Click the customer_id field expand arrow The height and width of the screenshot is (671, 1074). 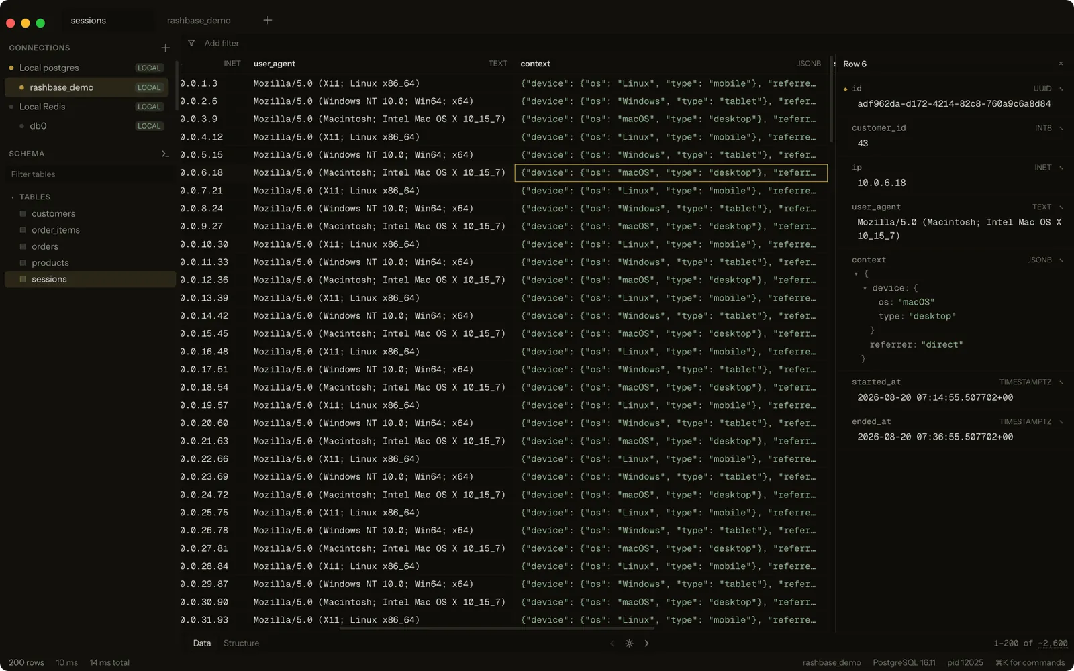click(x=1061, y=128)
